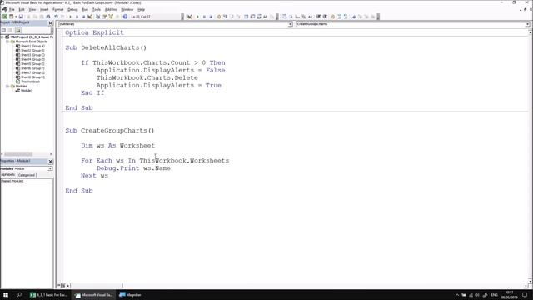Screen dimensions: 533x300
Task: Click the Find binoculars icon
Action: [48, 17]
